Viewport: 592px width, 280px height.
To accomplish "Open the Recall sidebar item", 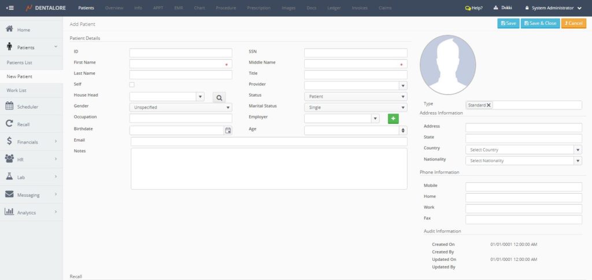I will click(x=23, y=124).
